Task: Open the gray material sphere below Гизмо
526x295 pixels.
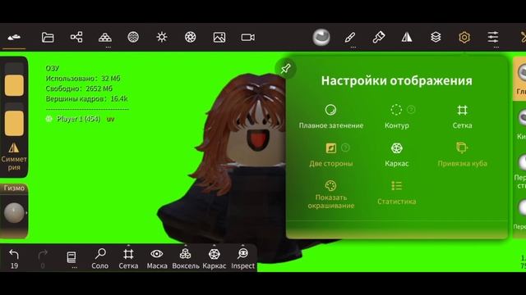Action: [x=14, y=212]
